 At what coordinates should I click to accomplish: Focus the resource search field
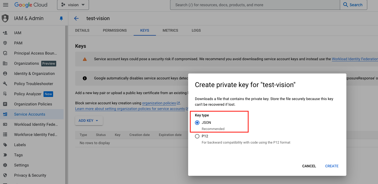(x=255, y=5)
